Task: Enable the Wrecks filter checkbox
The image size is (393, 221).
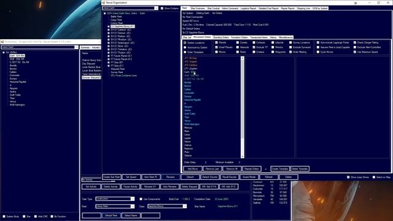Action: (x=273, y=47)
